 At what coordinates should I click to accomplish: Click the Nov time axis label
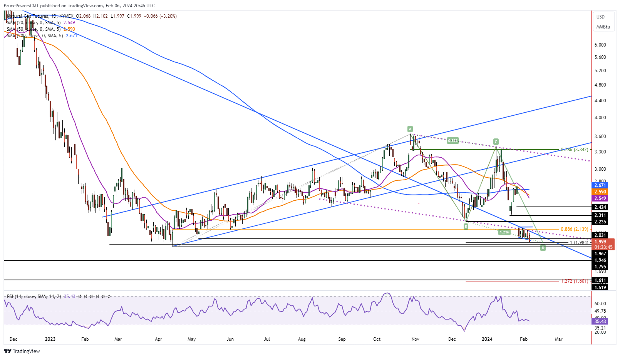click(415, 339)
